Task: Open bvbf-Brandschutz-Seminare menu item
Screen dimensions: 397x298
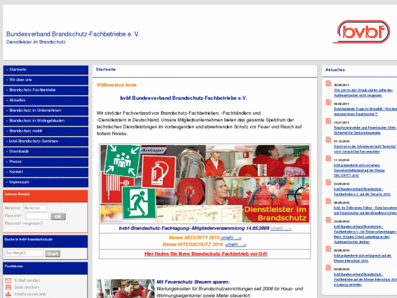Action: [45, 141]
